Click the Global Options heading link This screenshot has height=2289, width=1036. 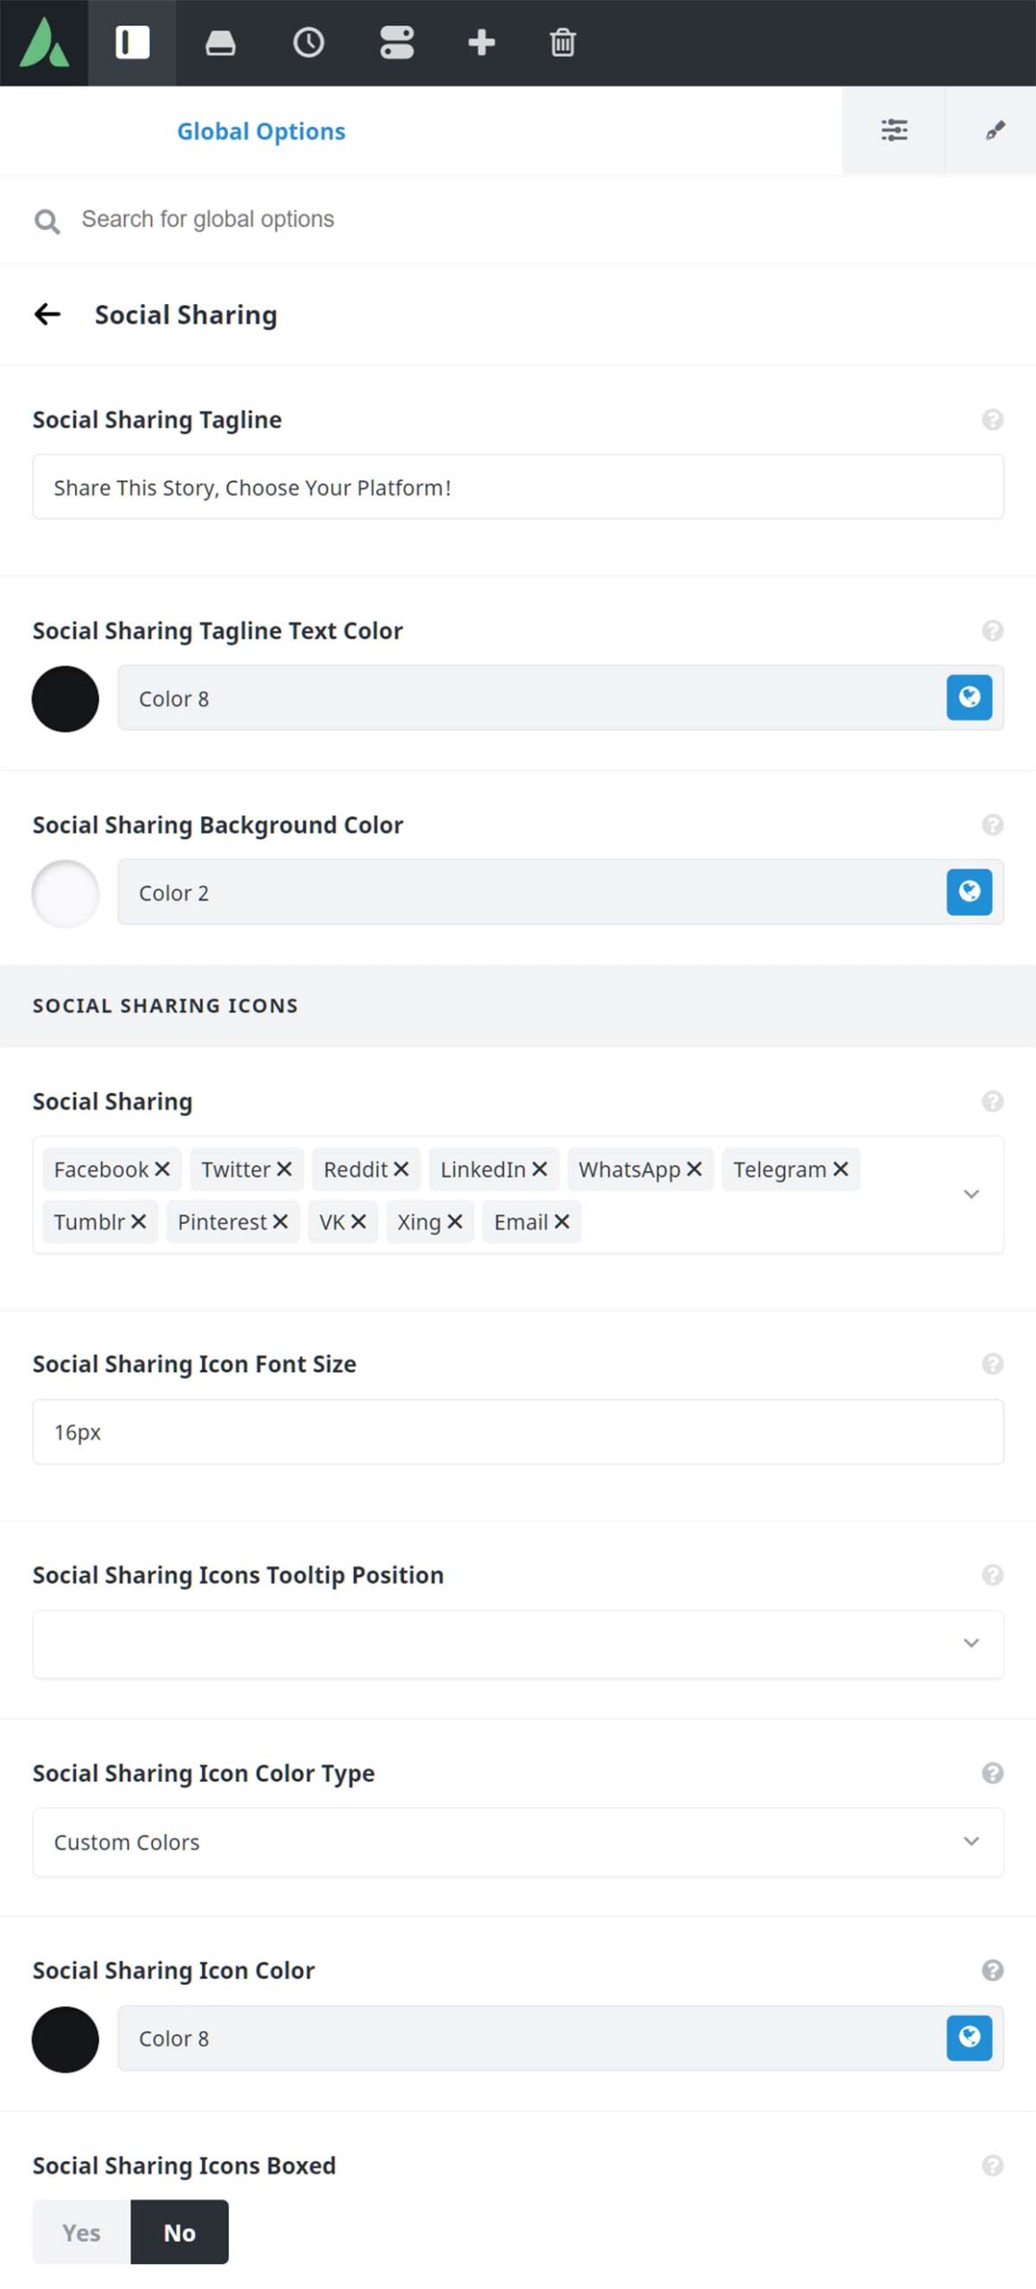(261, 131)
